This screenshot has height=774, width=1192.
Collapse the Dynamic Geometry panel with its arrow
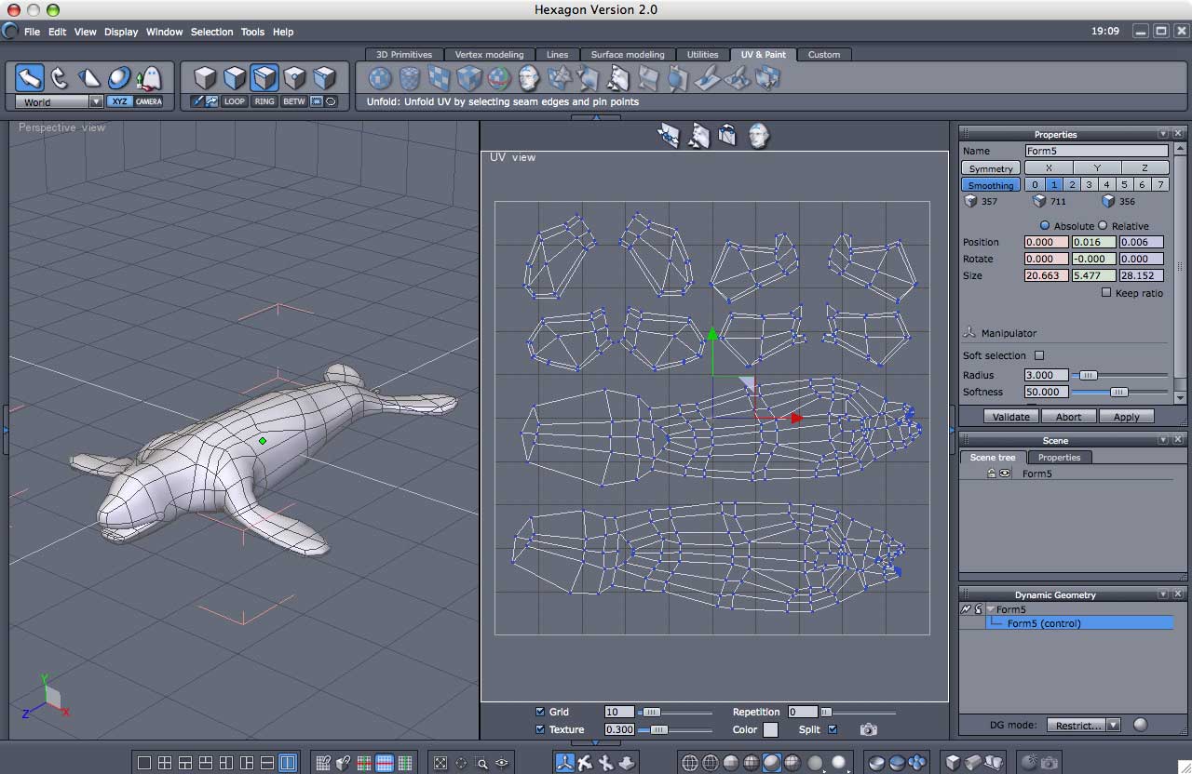click(1163, 594)
